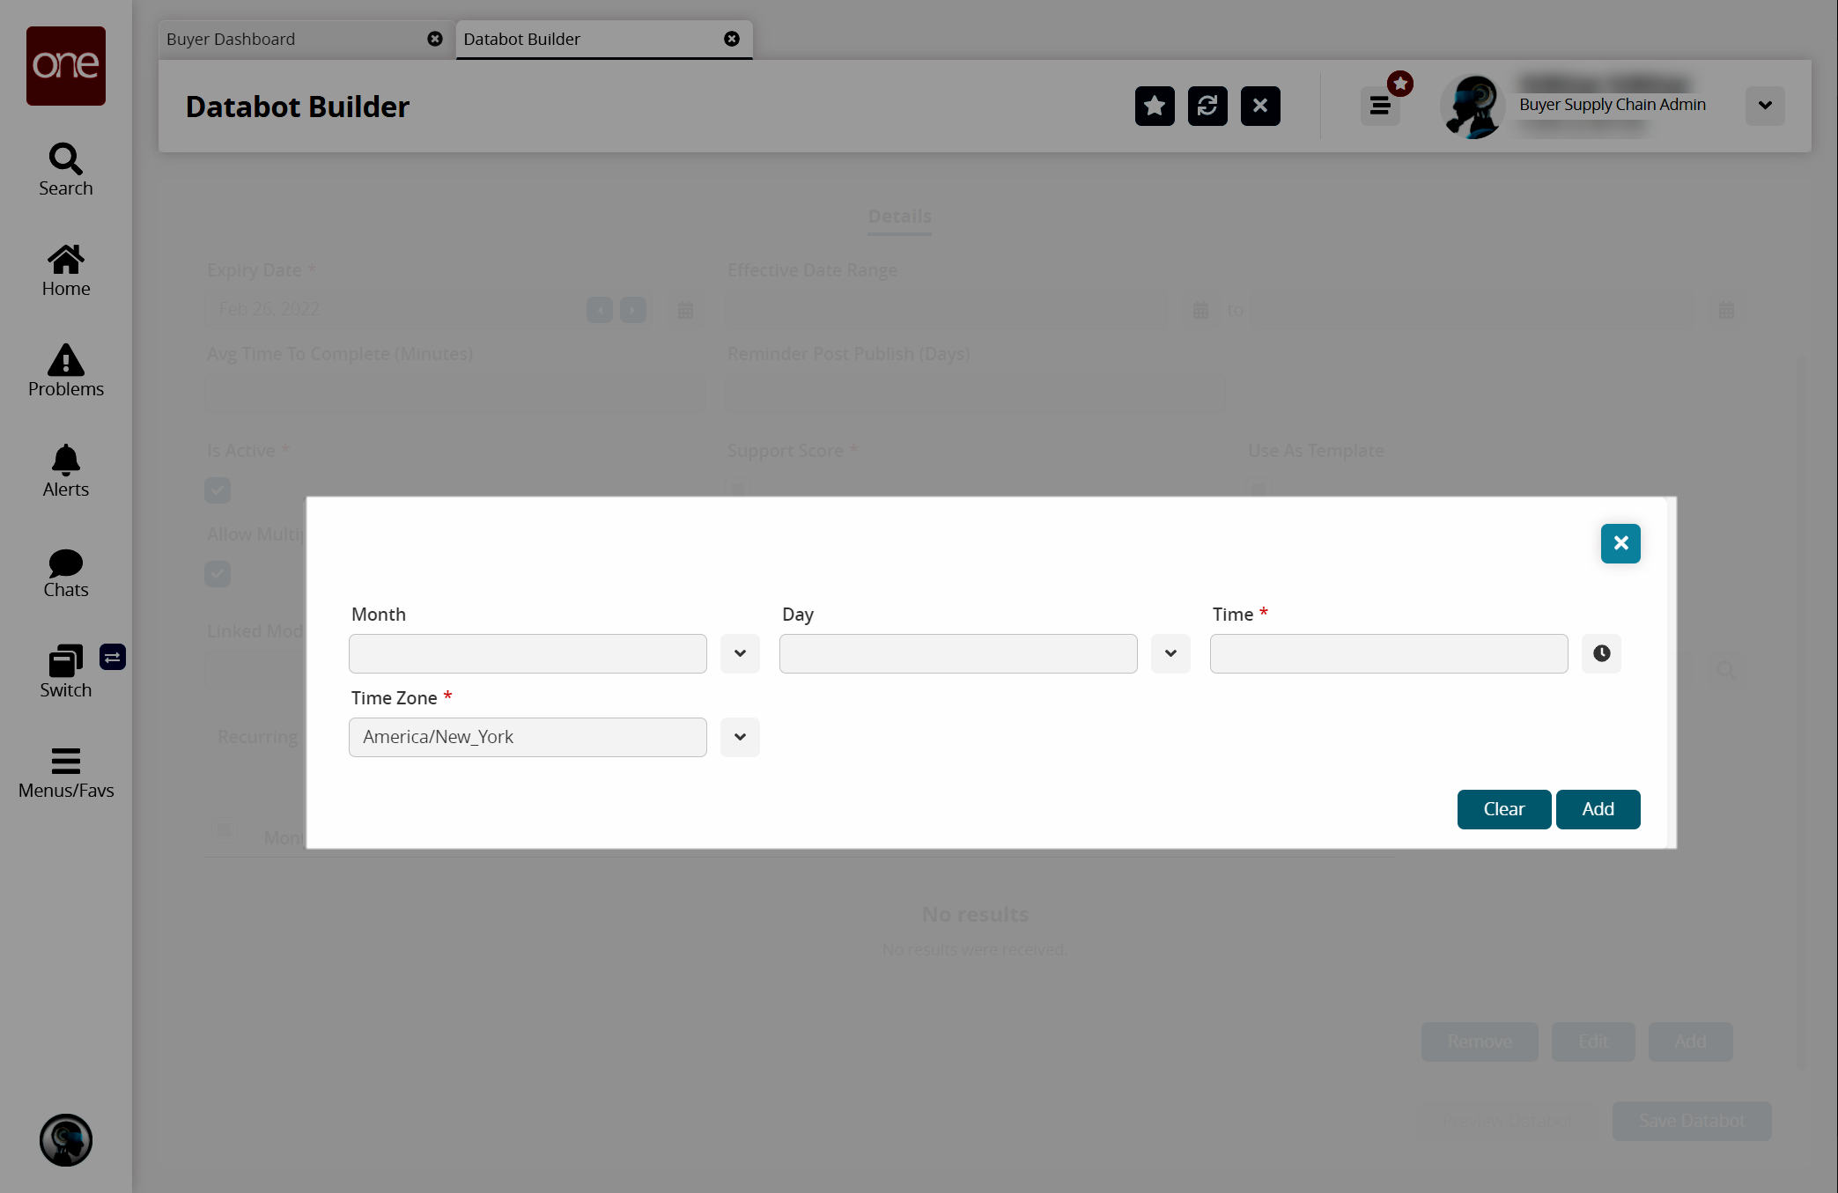This screenshot has width=1838, height=1193.
Task: Click the hamburger menu icon top right
Action: (1380, 106)
